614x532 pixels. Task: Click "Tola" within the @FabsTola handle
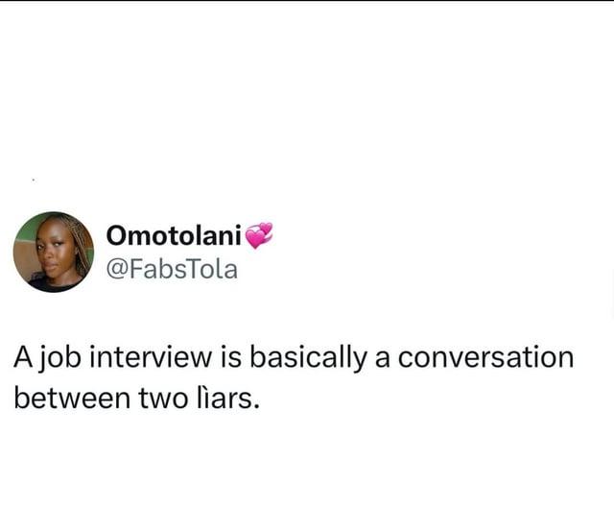point(212,269)
